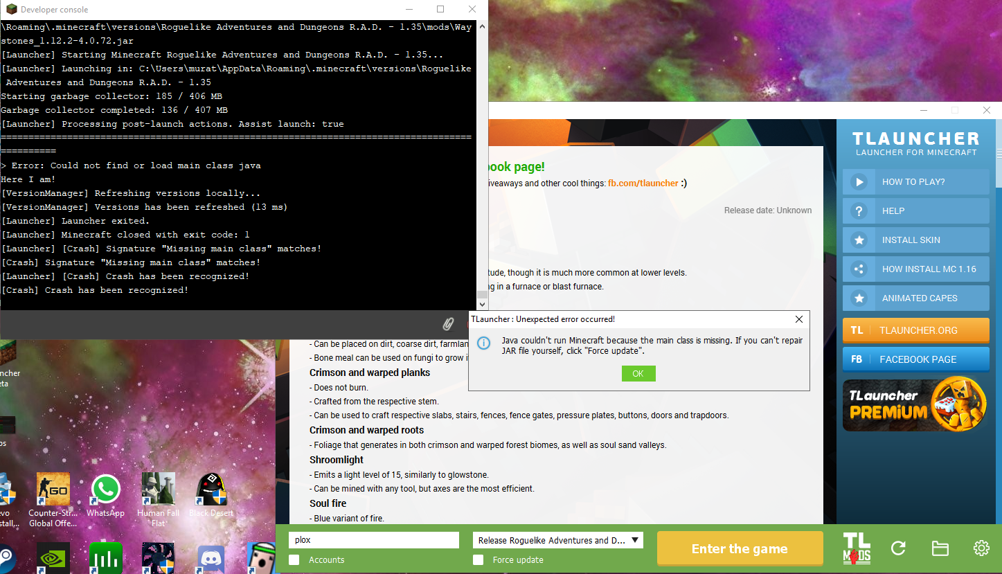Image resolution: width=1002 pixels, height=574 pixels.
Task: Click the Steam icon at the desktop edge
Action: [x=6, y=559]
